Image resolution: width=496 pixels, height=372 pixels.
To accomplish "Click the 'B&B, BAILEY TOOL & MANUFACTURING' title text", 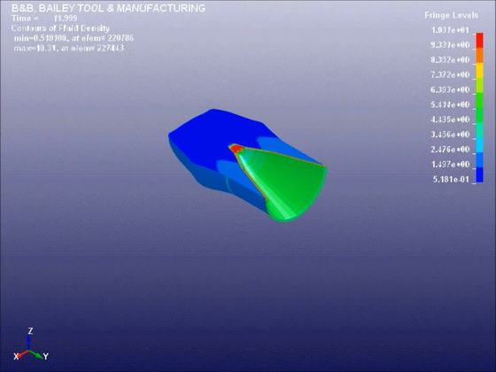I will [108, 8].
